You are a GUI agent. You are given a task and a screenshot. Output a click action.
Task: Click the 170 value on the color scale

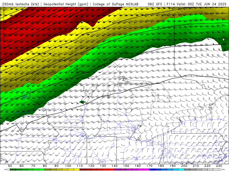[149, 166]
